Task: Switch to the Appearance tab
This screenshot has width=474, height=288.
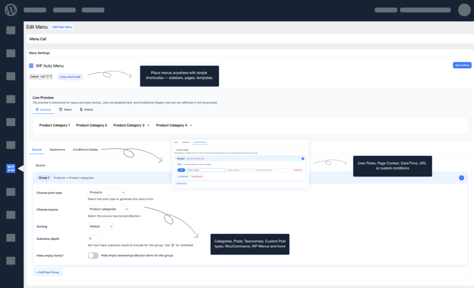Action: coord(57,150)
